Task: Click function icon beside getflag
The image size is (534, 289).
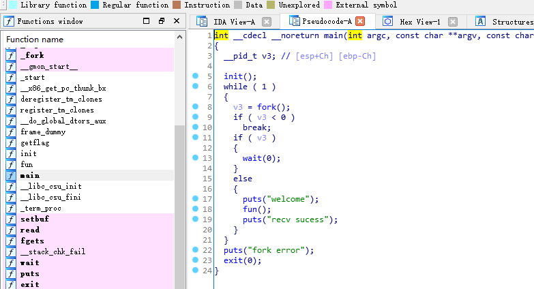Action: coord(11,142)
